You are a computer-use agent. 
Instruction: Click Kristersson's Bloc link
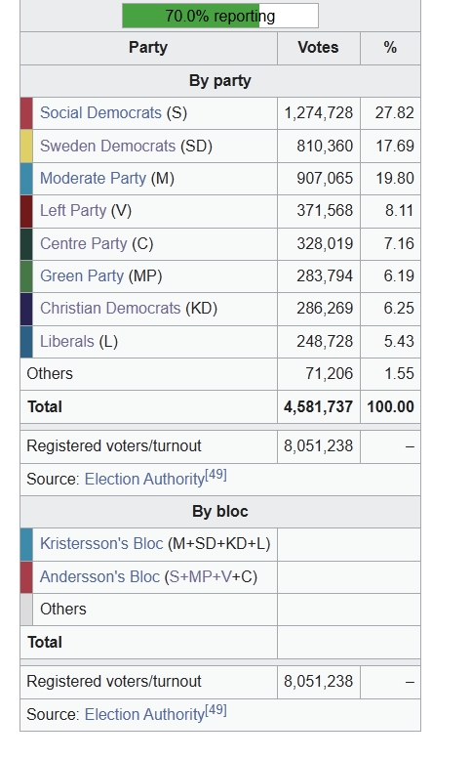(101, 543)
